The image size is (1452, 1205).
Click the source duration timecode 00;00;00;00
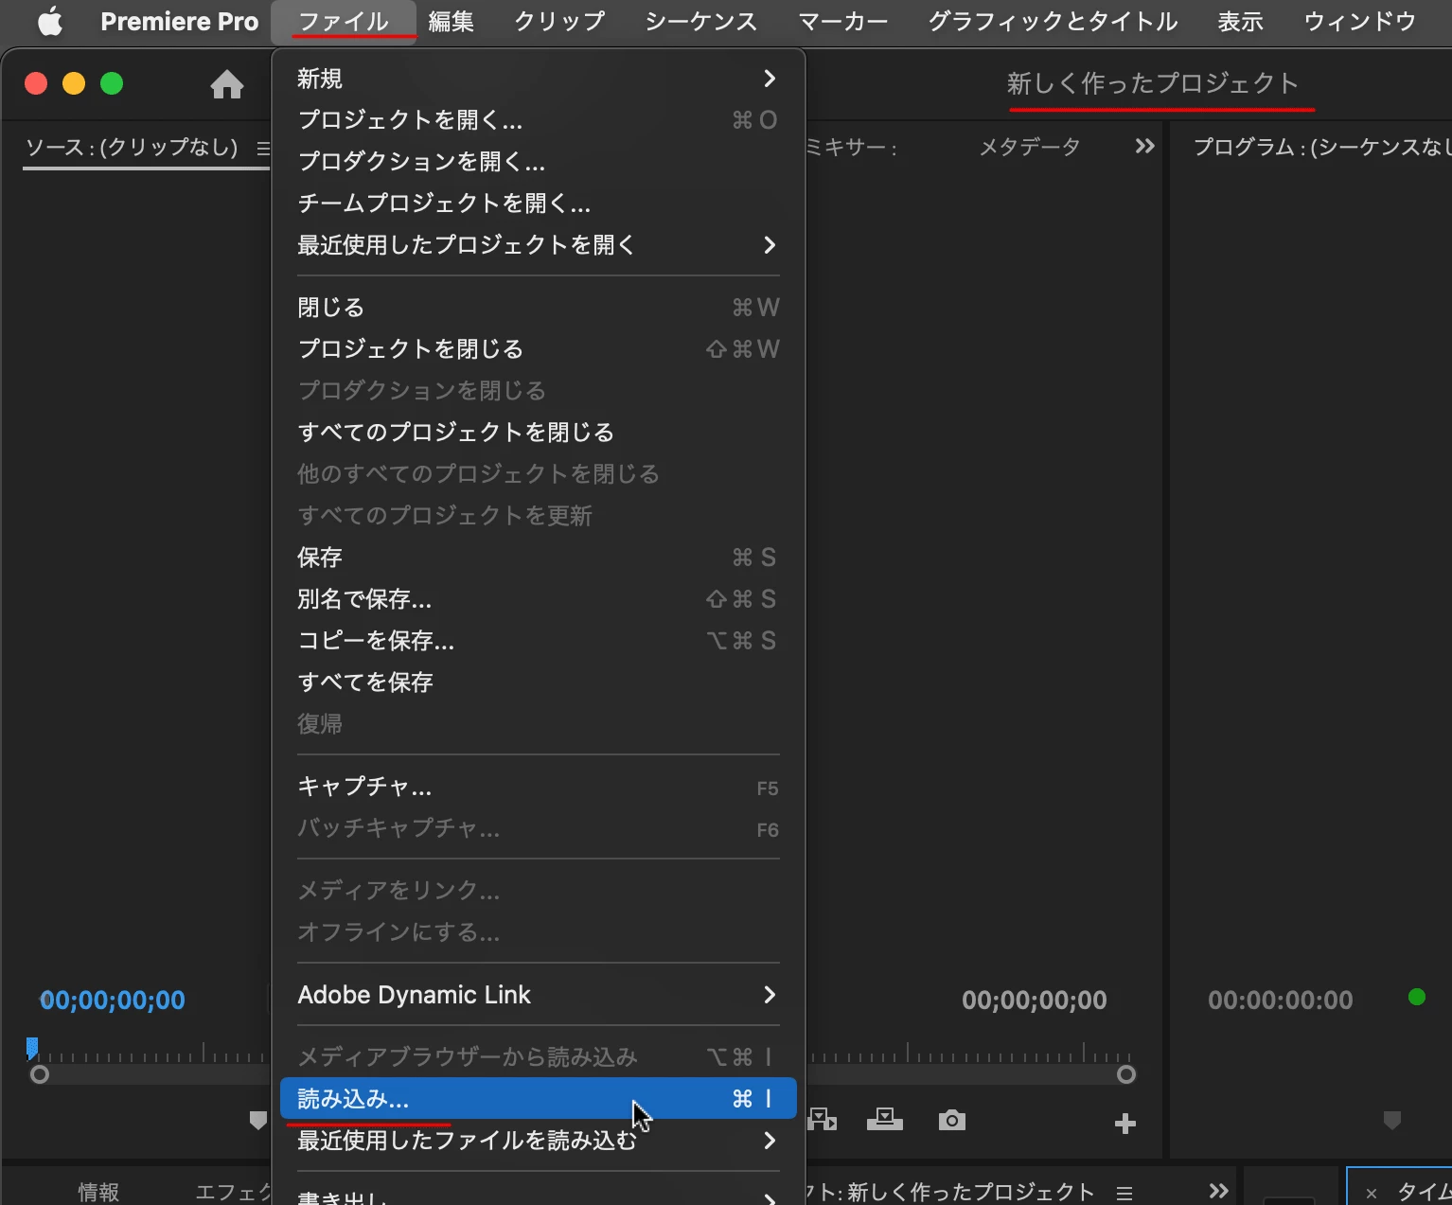click(x=1035, y=1001)
